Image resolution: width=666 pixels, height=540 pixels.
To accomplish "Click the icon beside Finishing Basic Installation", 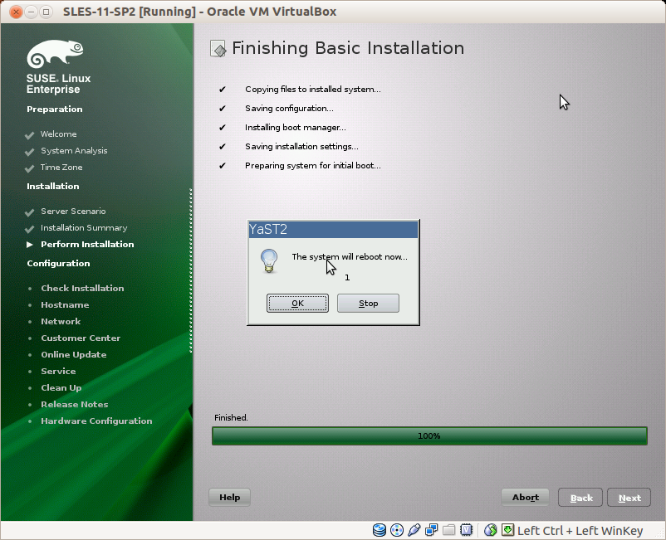I will (218, 49).
